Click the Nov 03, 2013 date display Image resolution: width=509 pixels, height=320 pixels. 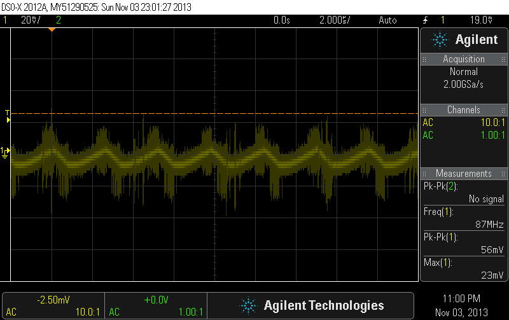[461, 312]
